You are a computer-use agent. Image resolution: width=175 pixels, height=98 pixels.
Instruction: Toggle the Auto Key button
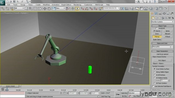[x=124, y=93]
